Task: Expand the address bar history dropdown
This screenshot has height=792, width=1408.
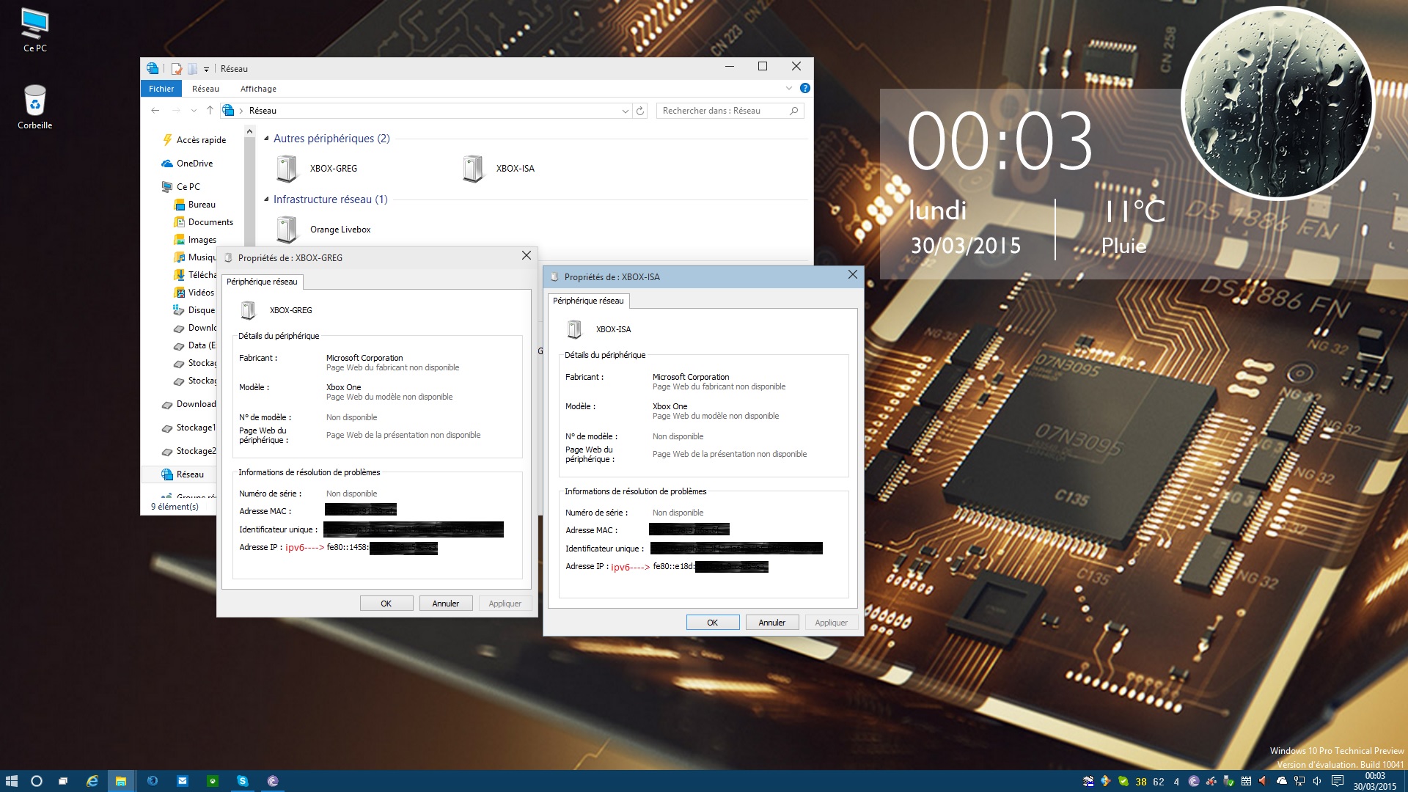Action: (x=625, y=111)
